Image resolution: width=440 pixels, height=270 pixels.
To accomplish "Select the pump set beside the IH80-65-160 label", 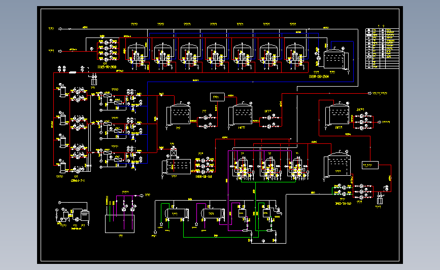I will [x=206, y=166].
